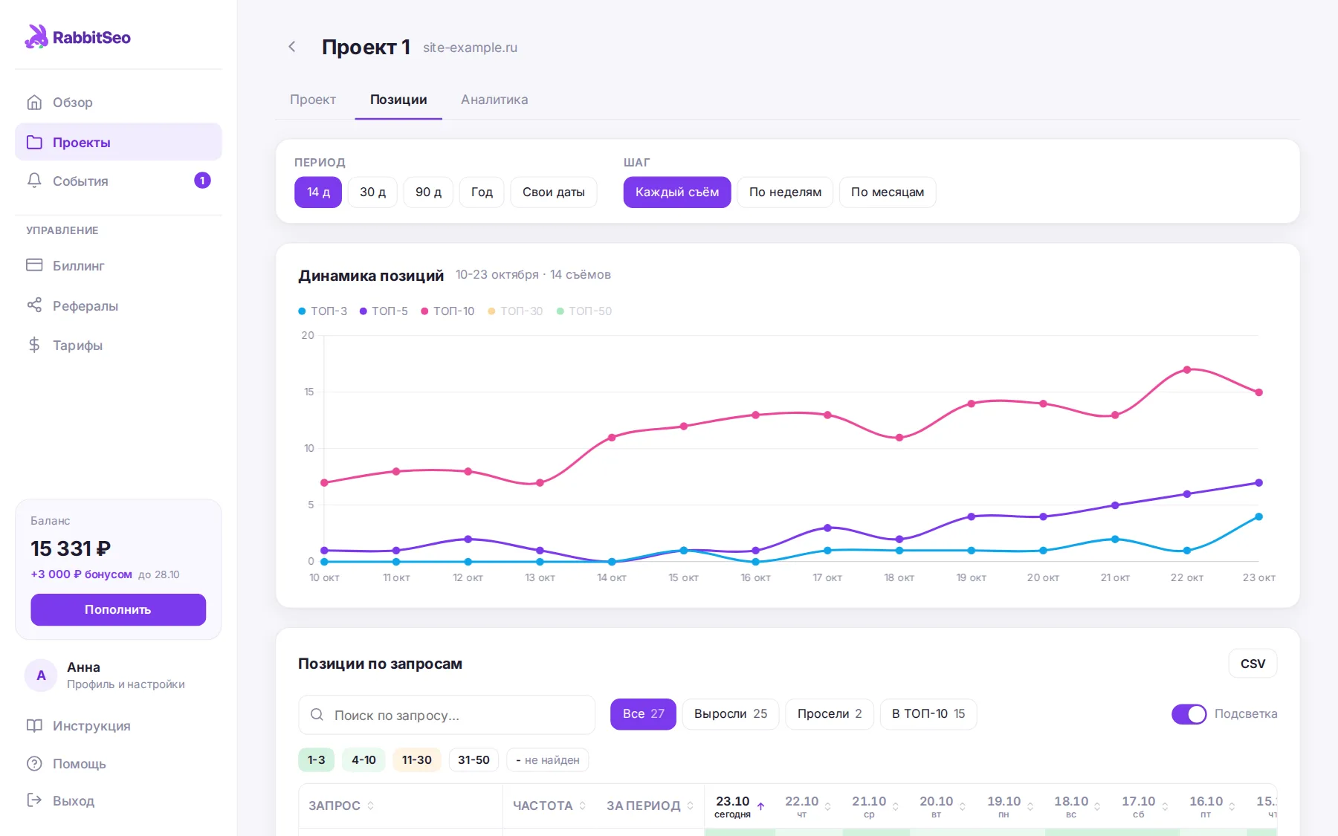Click the magnifier icon in search field
Viewport: 1338px width, 836px height.
(x=317, y=714)
